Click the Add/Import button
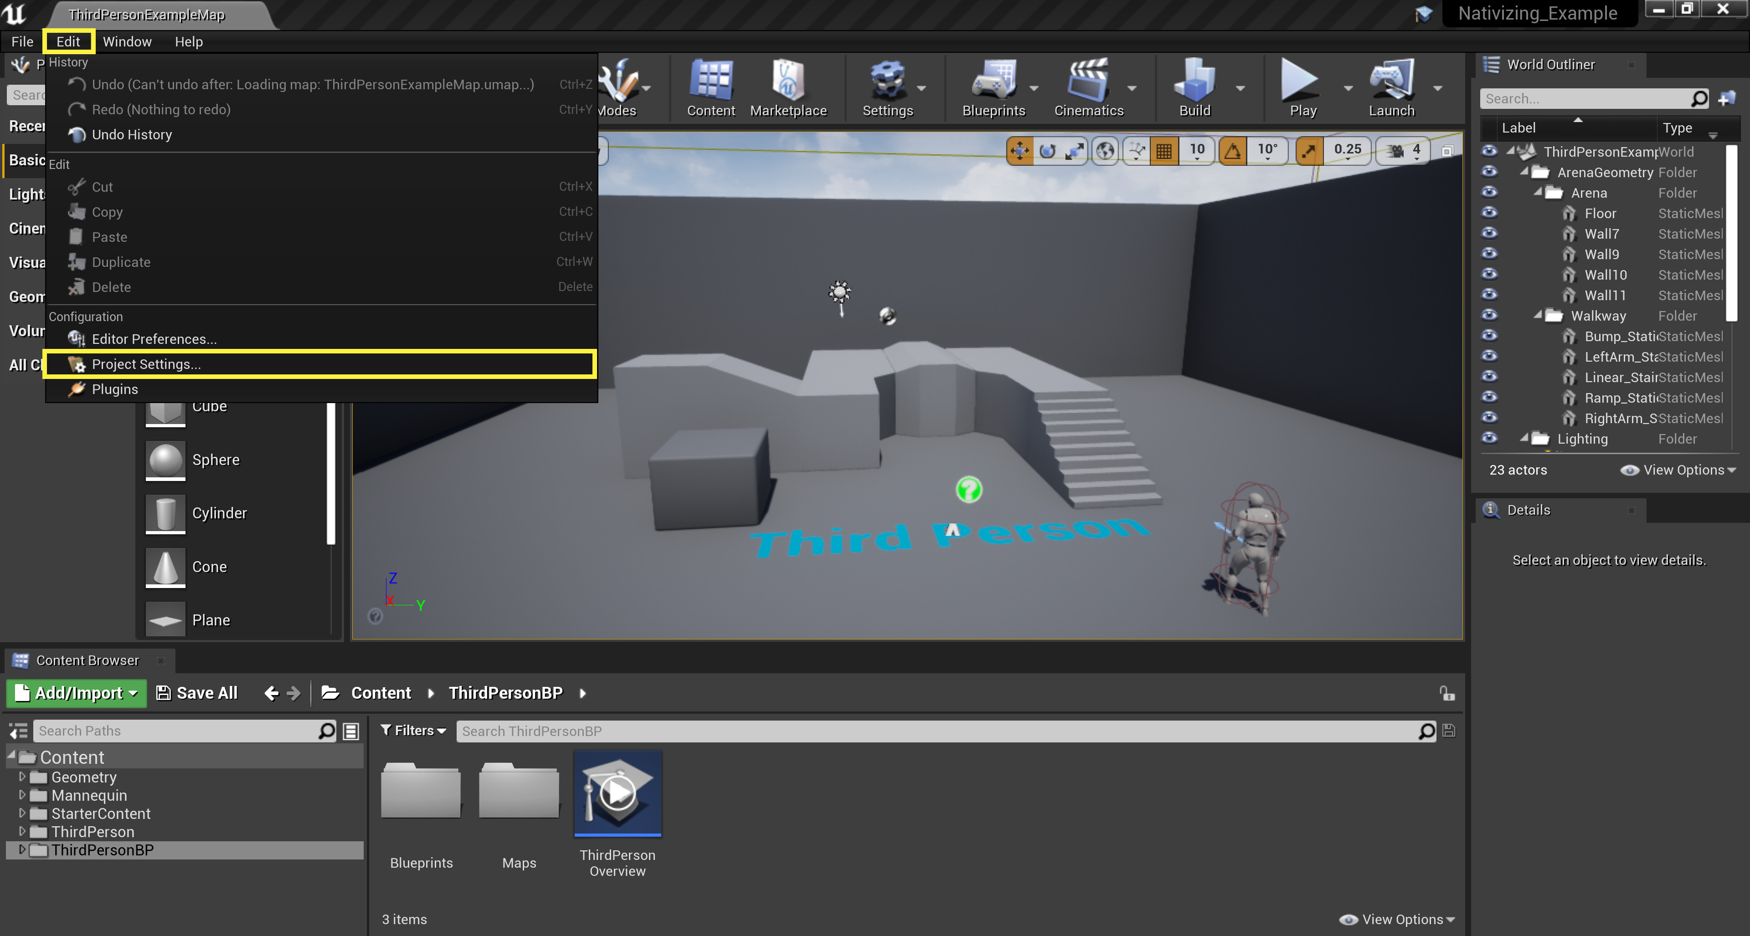1750x936 pixels. pos(76,693)
